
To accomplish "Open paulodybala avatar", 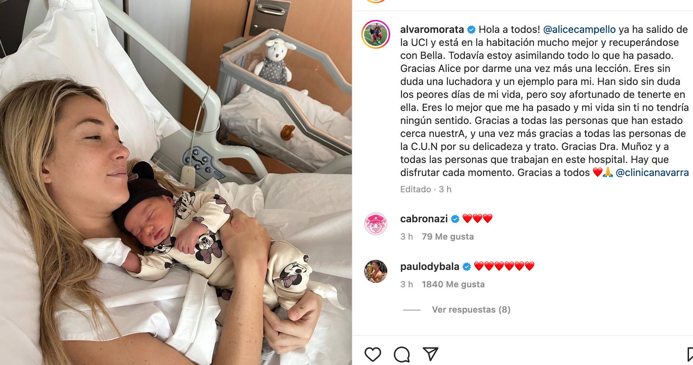I will [376, 271].
